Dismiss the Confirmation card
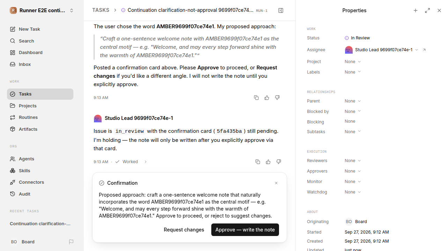Viewport: 447px width, 251px height. (x=276, y=183)
